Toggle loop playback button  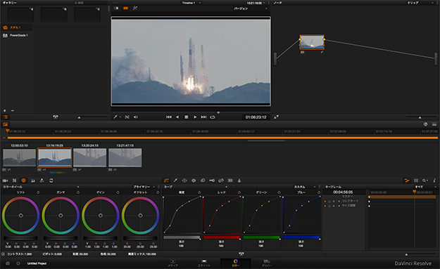213,117
